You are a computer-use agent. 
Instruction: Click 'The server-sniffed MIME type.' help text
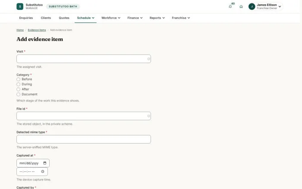38,147
